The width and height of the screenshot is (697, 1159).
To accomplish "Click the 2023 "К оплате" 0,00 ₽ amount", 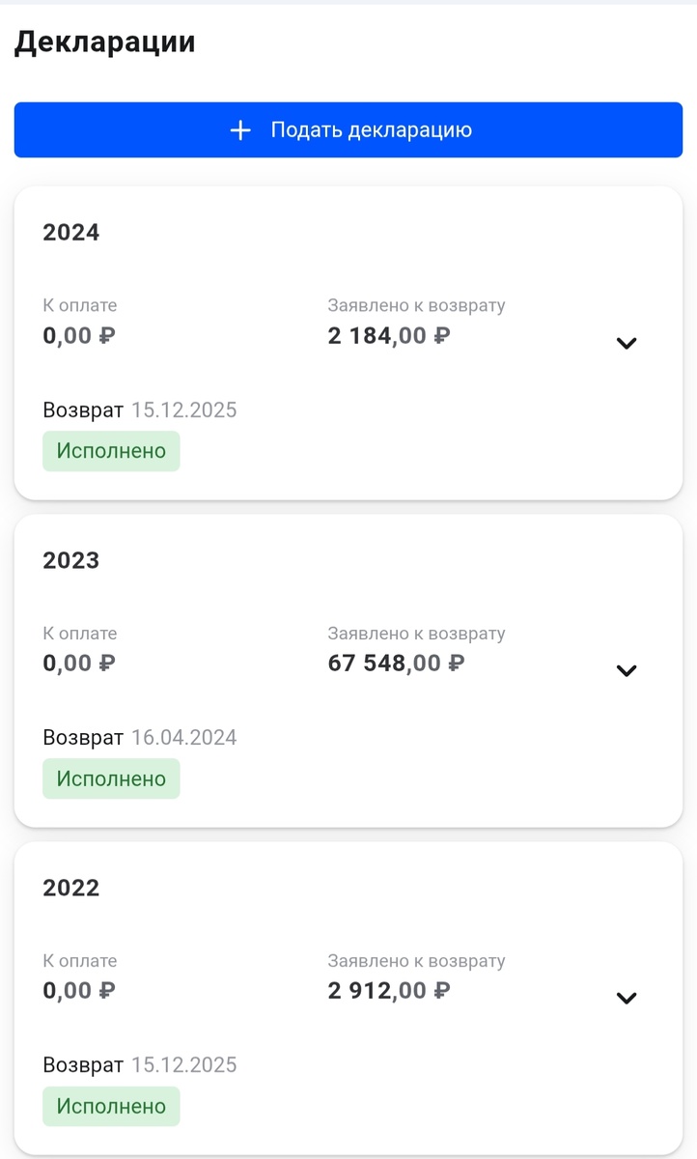I will pyautogui.click(x=79, y=664).
